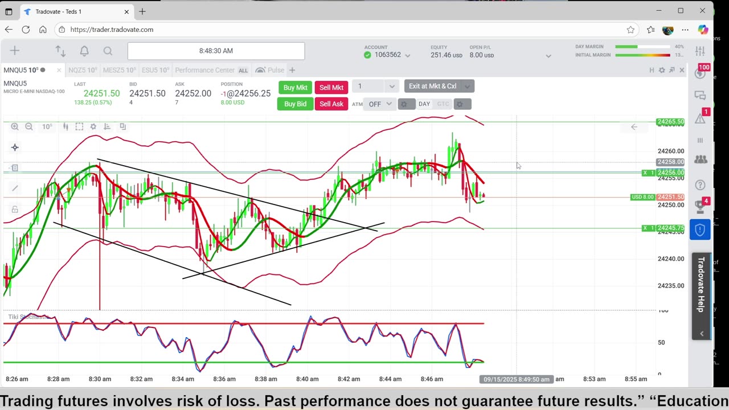This screenshot has width=729, height=410.
Task: Activate the crosshair tool on chart
Action: [x=15, y=147]
